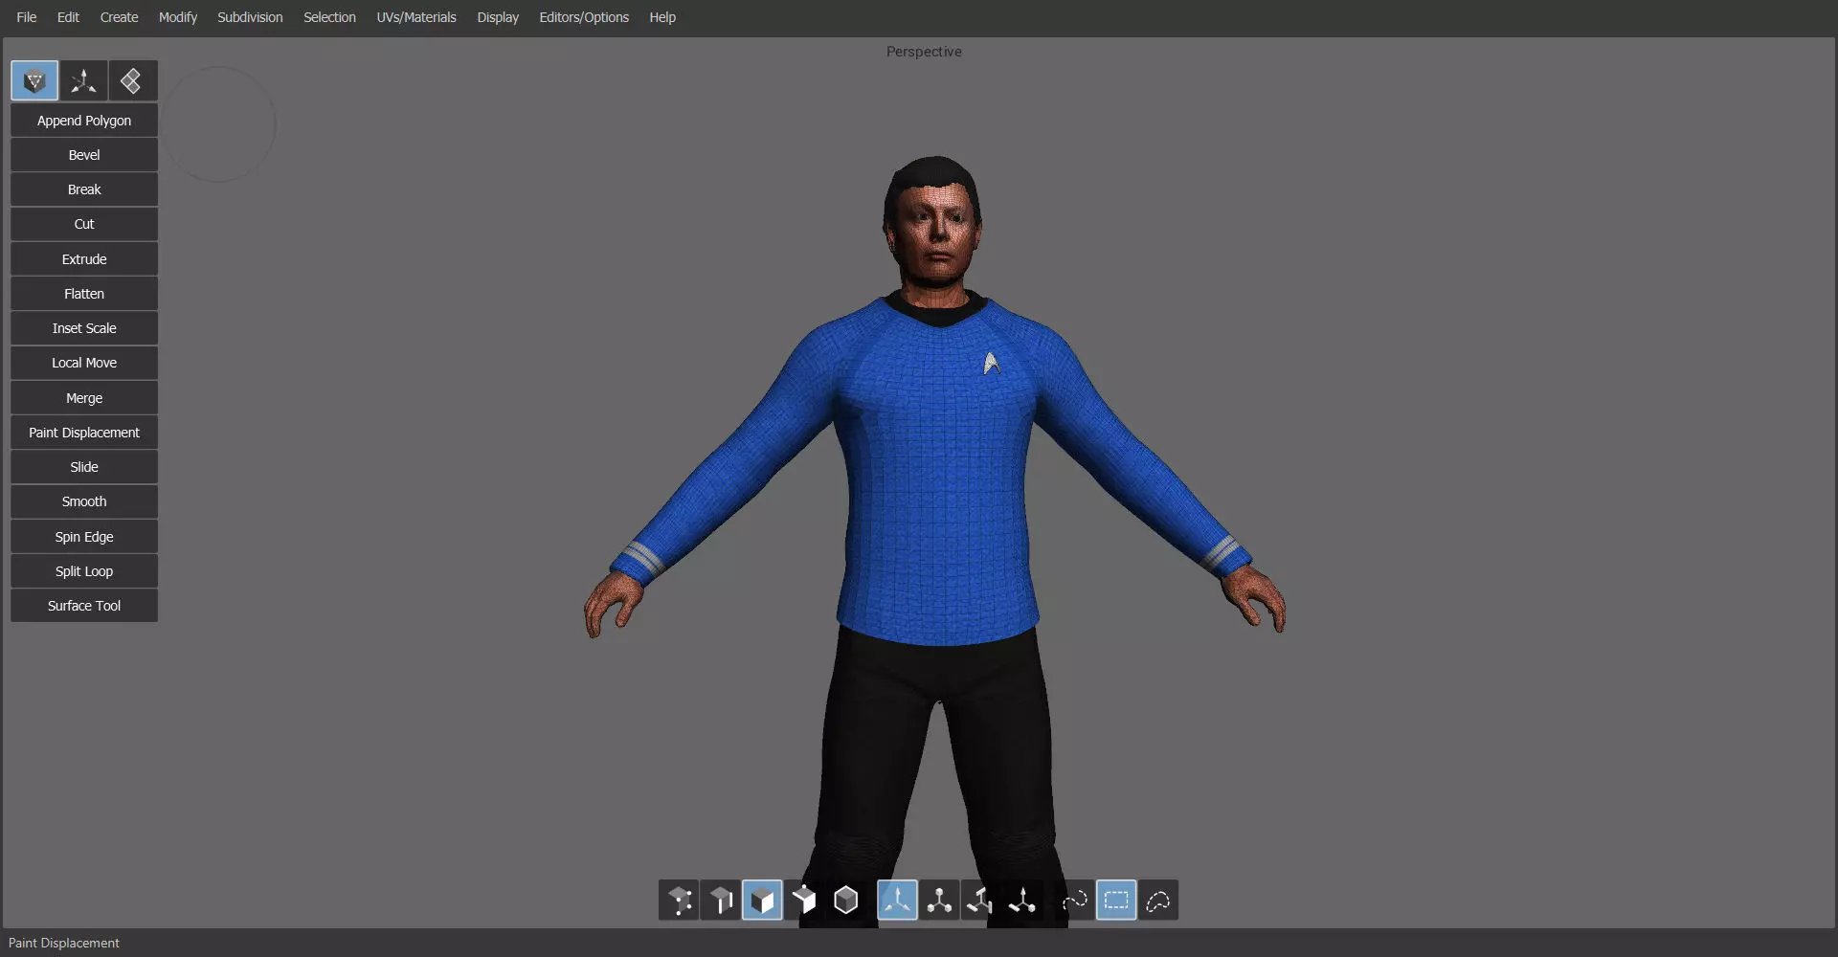
Task: Select the rotate manipulator icon
Action: coord(980,901)
